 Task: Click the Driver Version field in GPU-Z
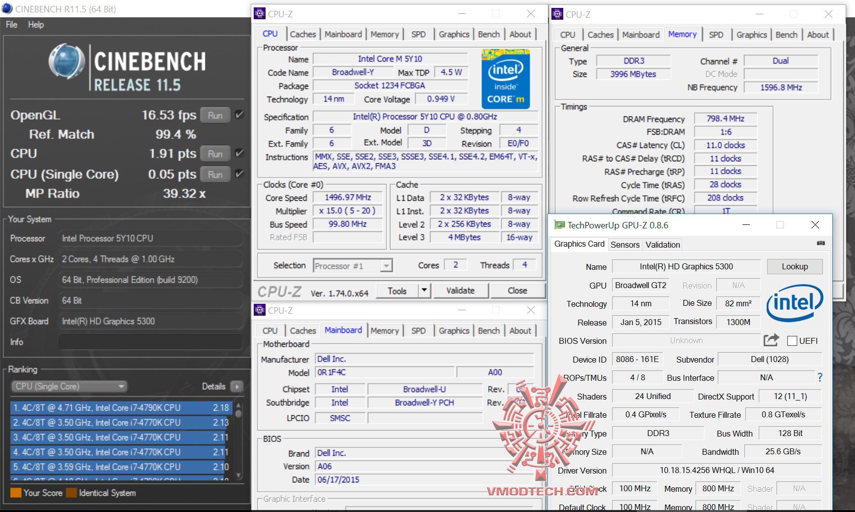click(x=717, y=470)
